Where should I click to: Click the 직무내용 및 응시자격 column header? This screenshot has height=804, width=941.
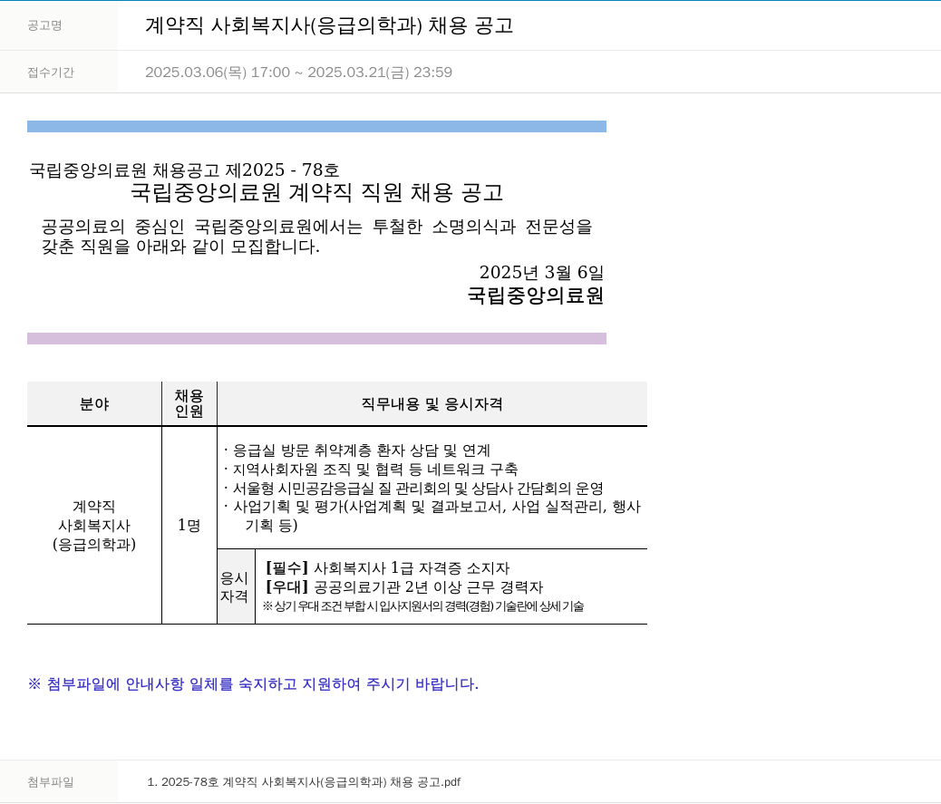point(432,403)
